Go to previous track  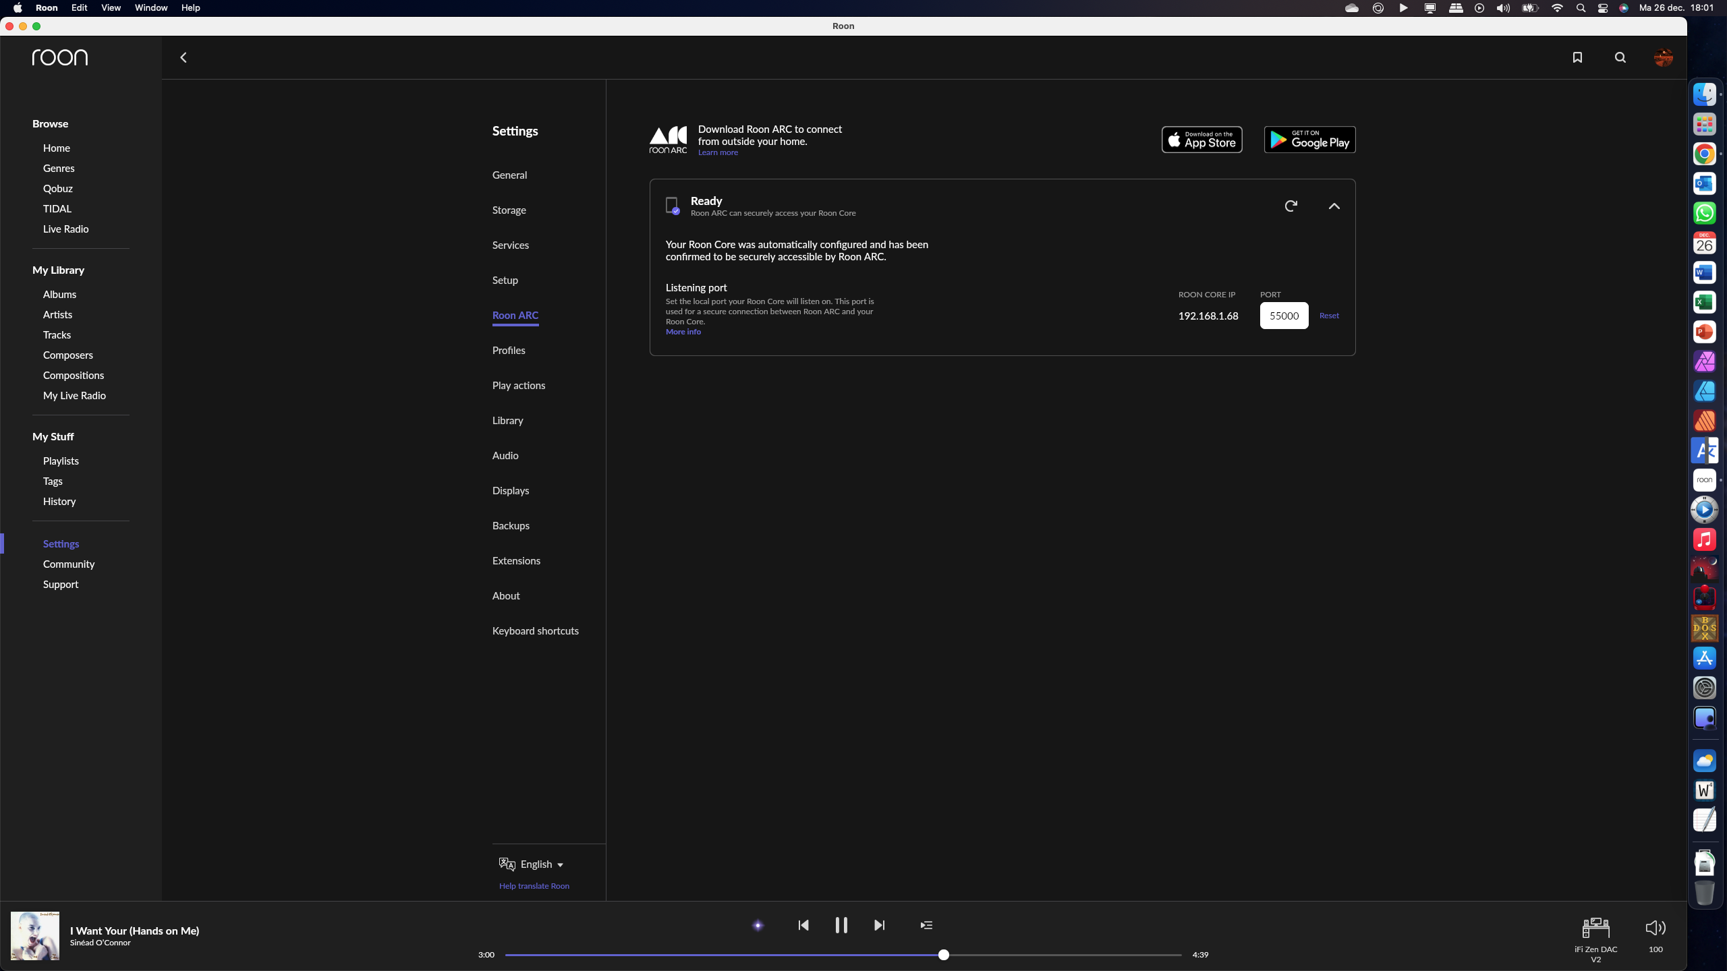pos(803,925)
